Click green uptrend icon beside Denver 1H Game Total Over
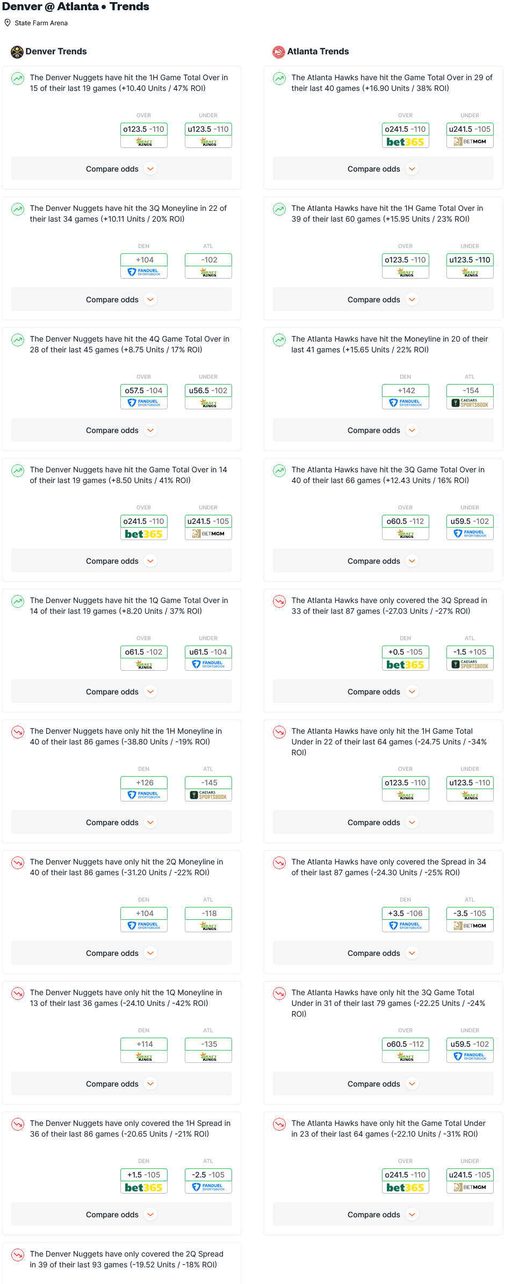 pos(18,79)
